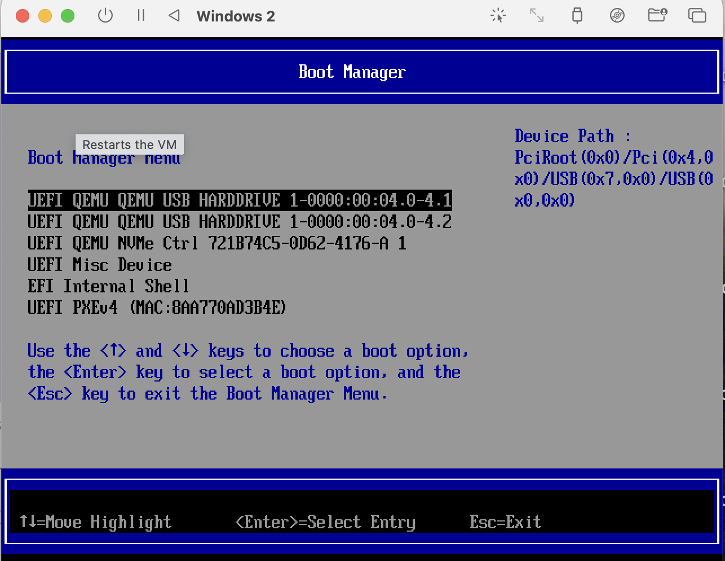Open the CD drive image menu
The image size is (725, 561).
tap(617, 16)
